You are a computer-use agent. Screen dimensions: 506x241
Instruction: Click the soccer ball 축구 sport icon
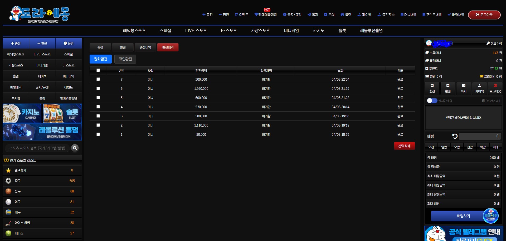(8, 181)
